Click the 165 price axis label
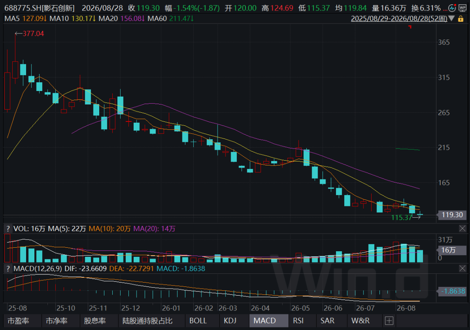Image resolution: width=470 pixels, height=330 pixels. click(444, 182)
